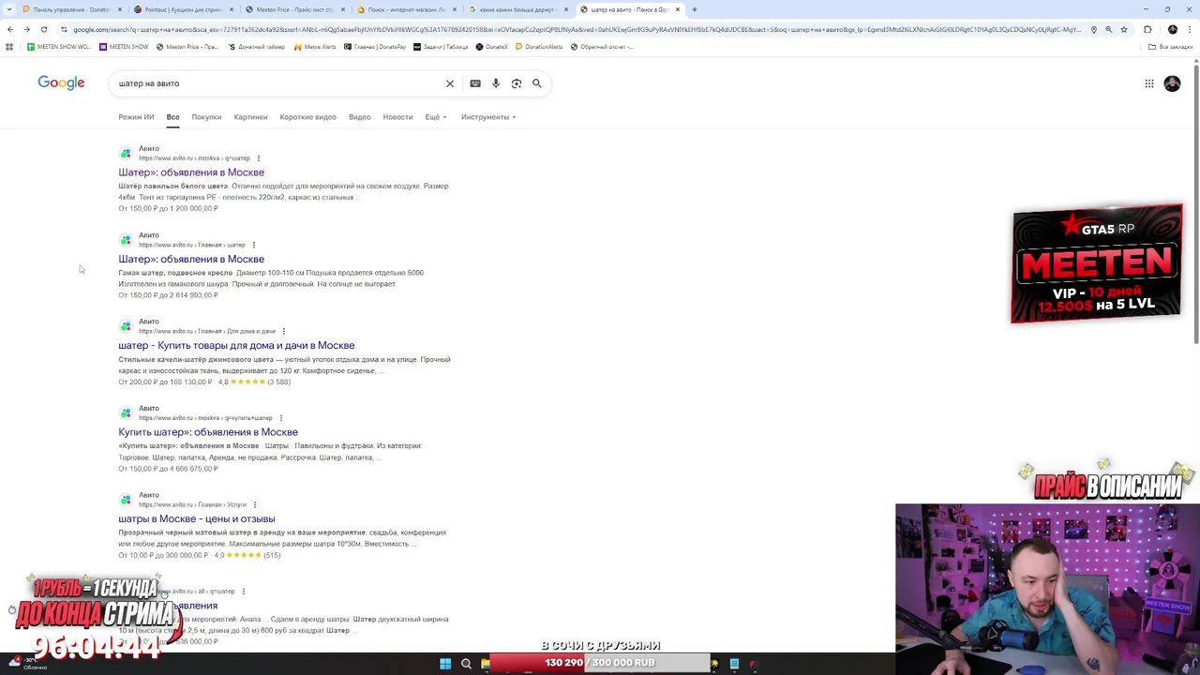
Task: Open the site info icon left of URL
Action: (x=64, y=29)
